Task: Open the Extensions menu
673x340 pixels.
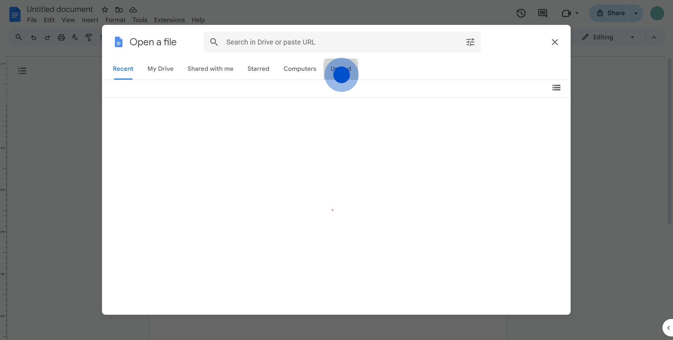Action: coord(169,20)
